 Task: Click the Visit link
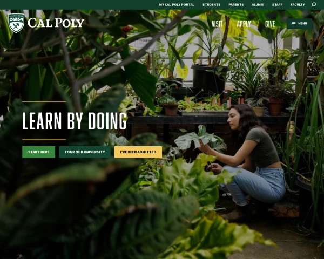pos(217,24)
